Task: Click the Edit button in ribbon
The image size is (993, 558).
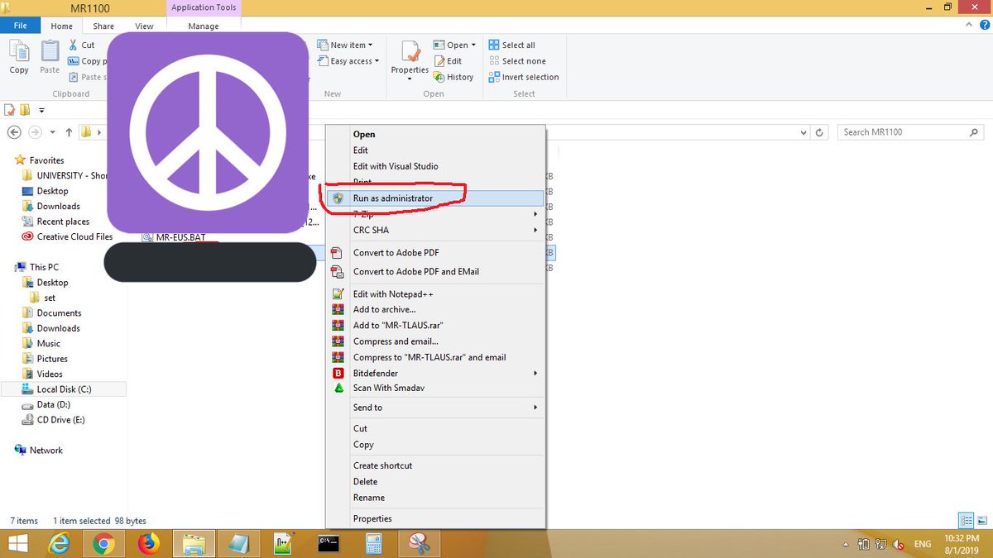Action: 448,61
